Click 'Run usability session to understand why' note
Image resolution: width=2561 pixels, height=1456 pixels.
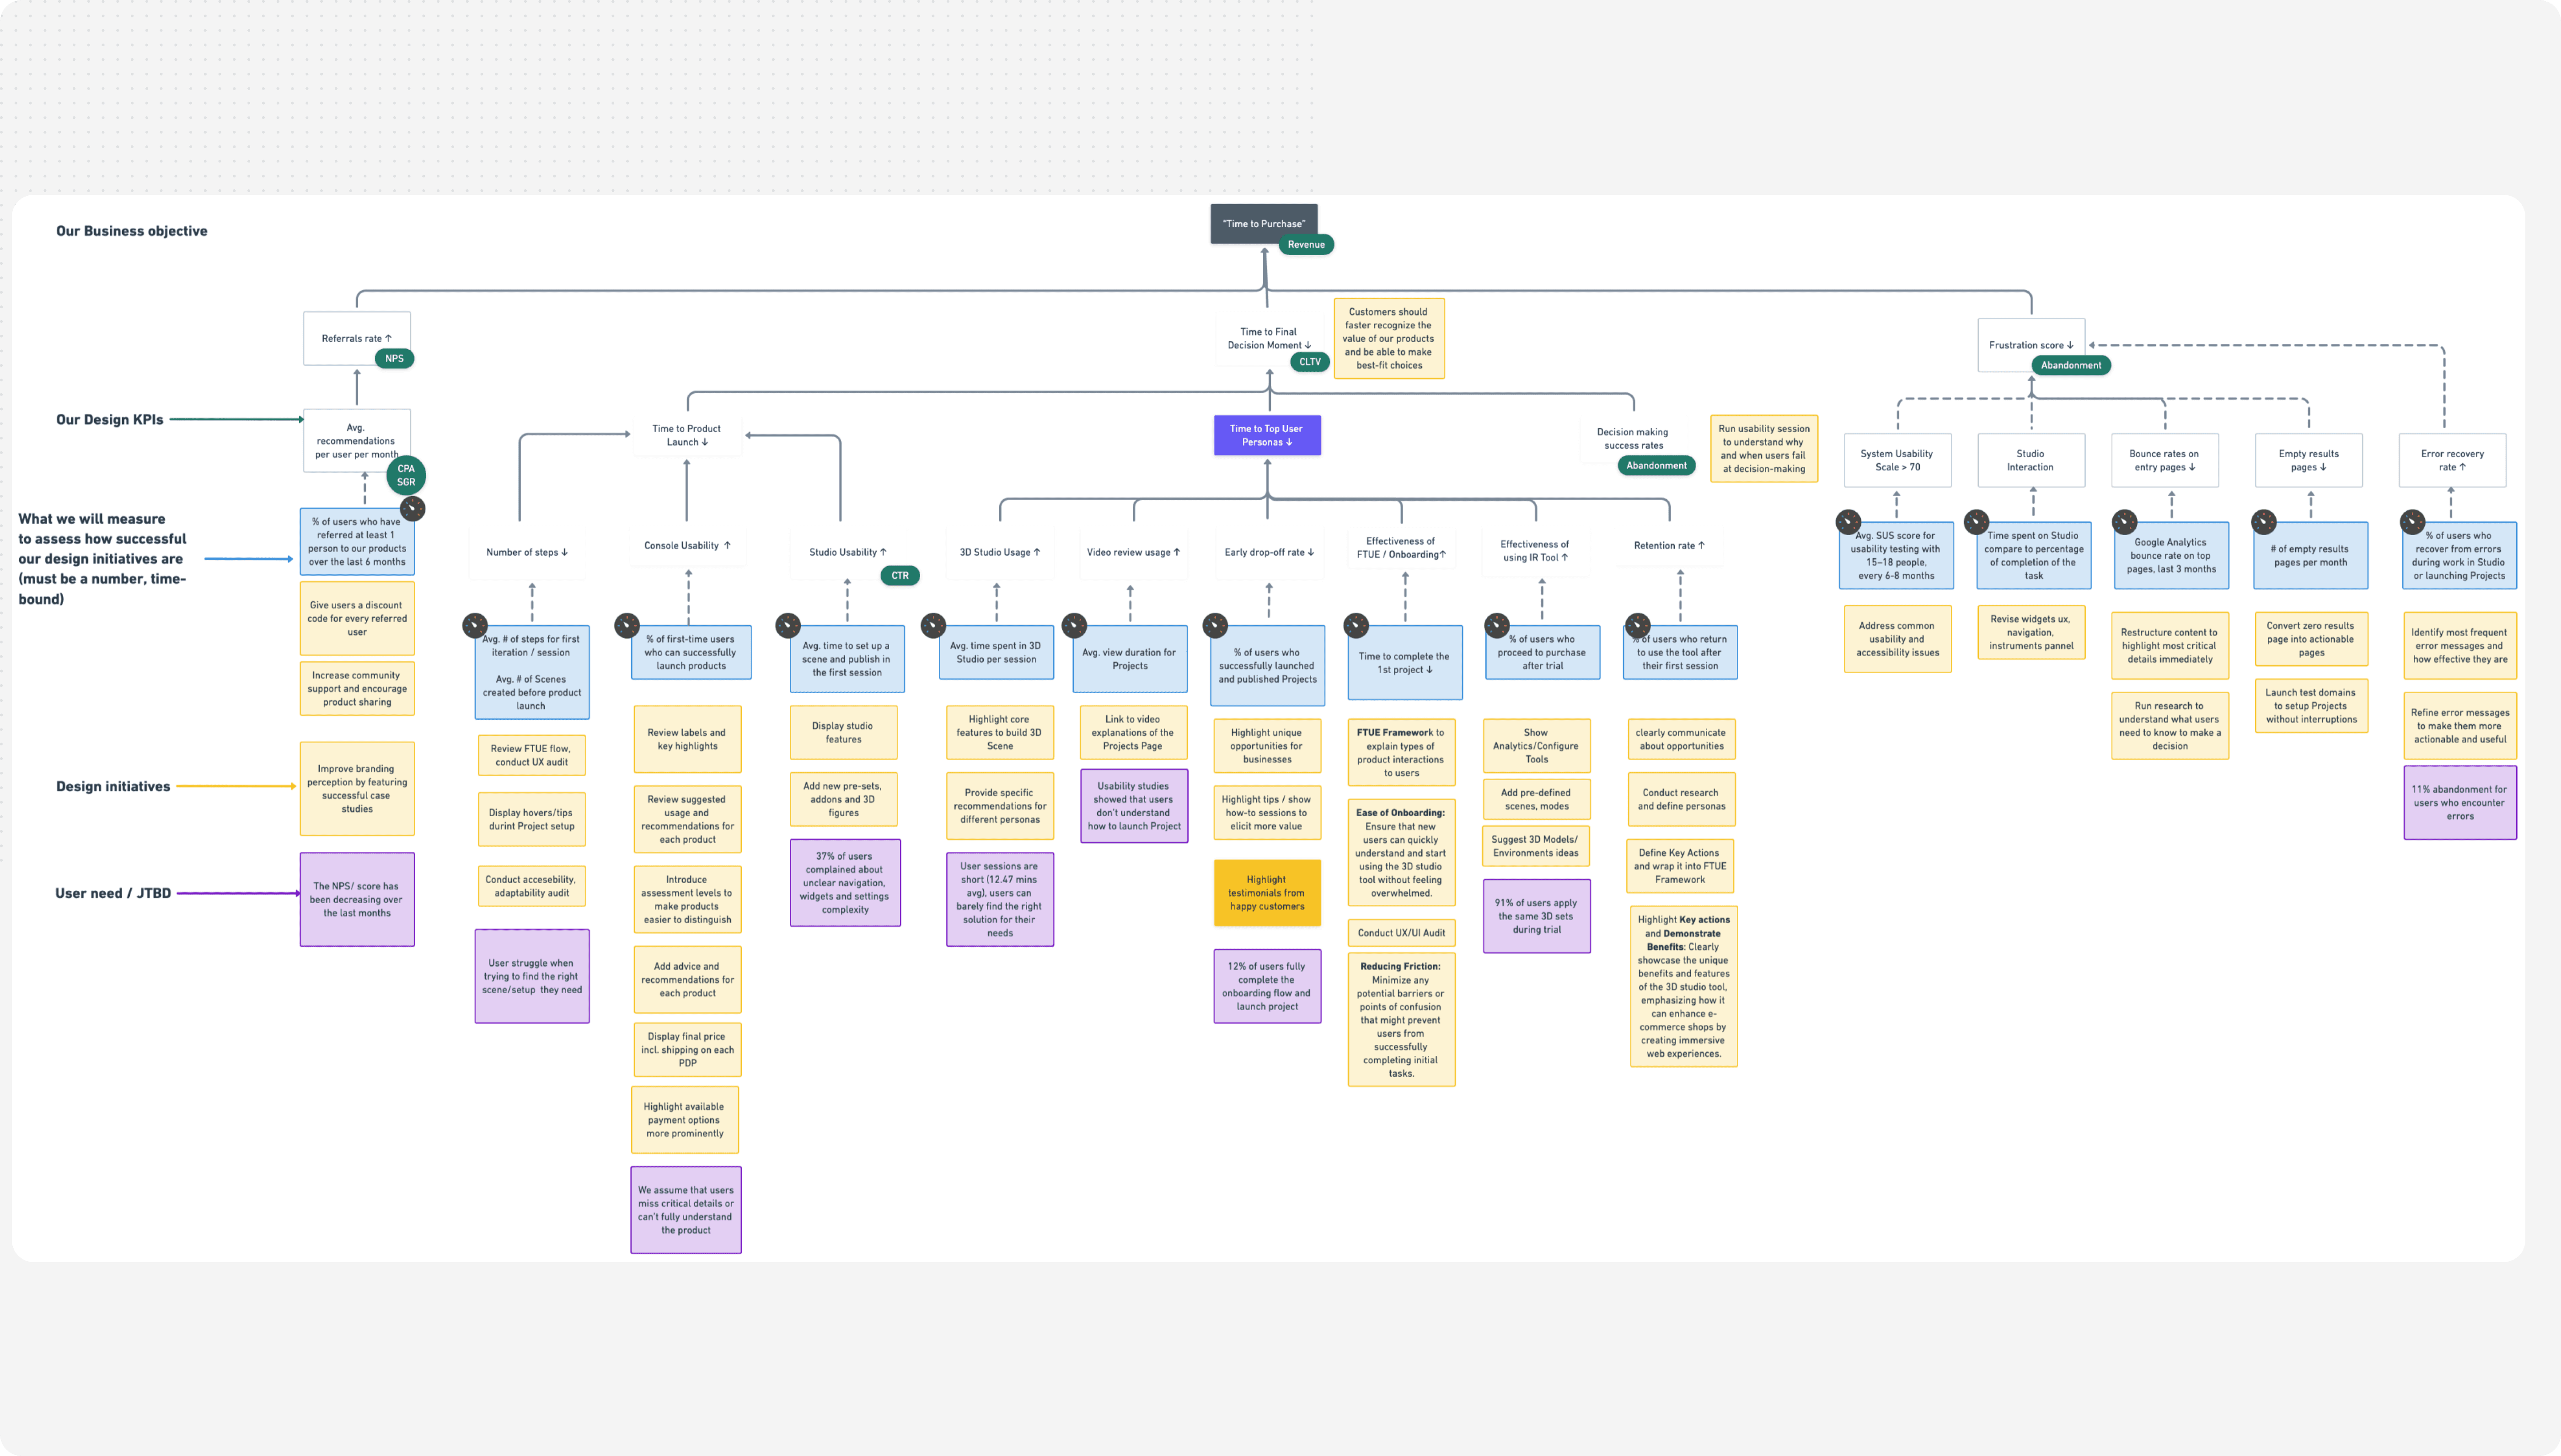1764,449
